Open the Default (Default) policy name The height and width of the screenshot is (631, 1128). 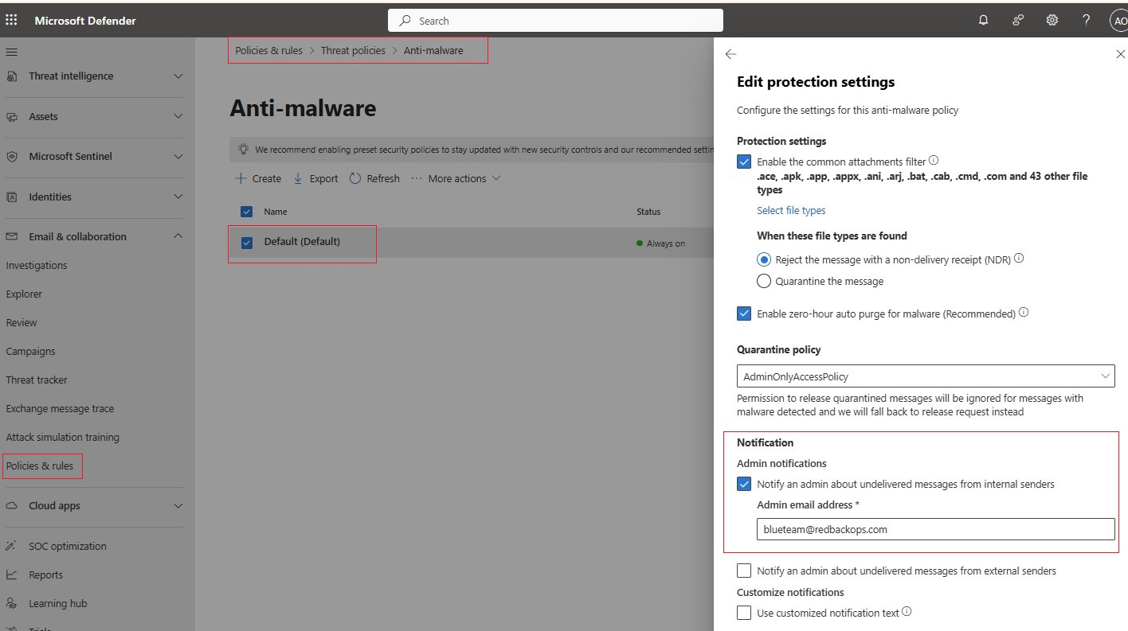[302, 241]
